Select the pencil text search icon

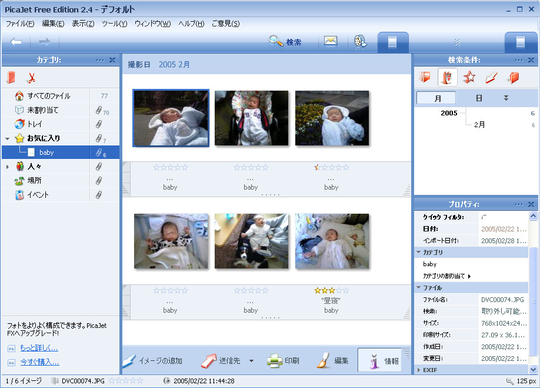coord(491,78)
